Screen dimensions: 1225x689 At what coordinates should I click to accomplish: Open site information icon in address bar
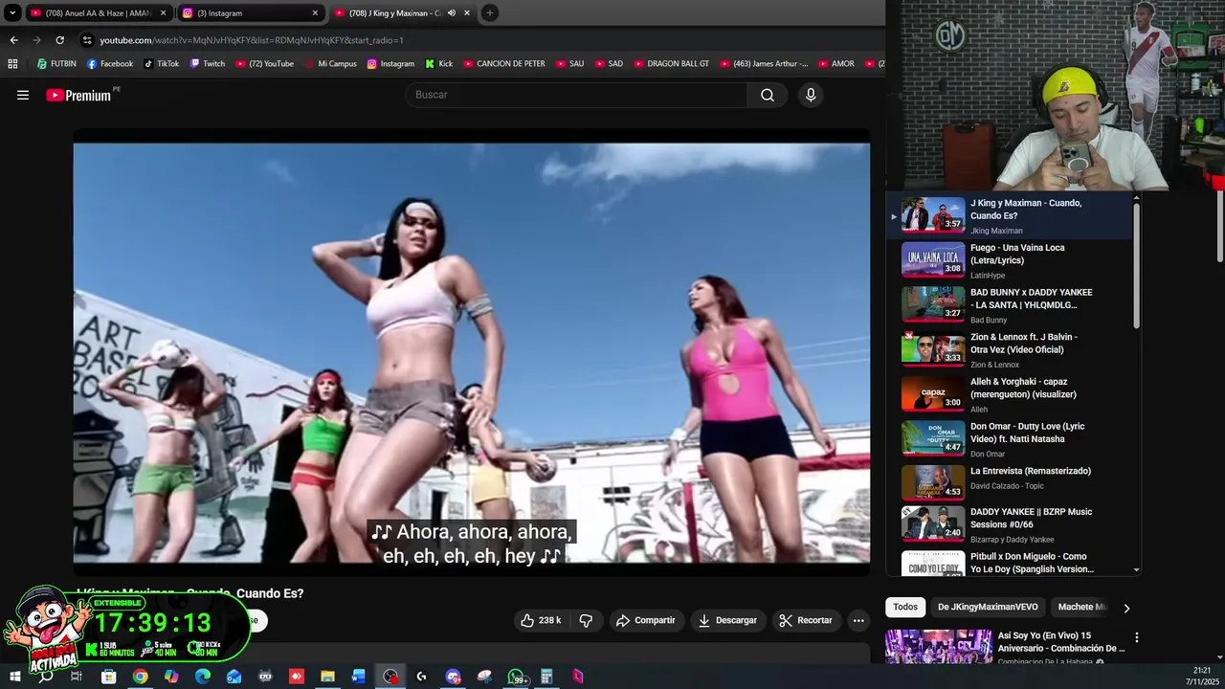click(87, 40)
